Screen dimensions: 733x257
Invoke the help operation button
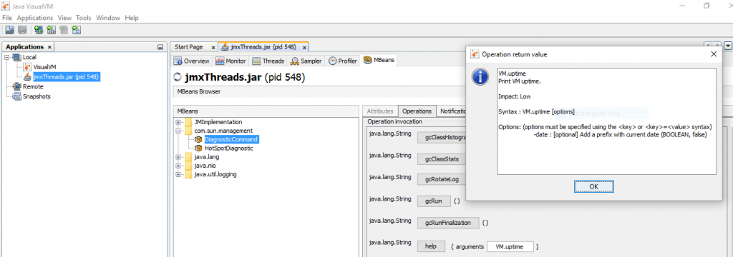point(430,246)
